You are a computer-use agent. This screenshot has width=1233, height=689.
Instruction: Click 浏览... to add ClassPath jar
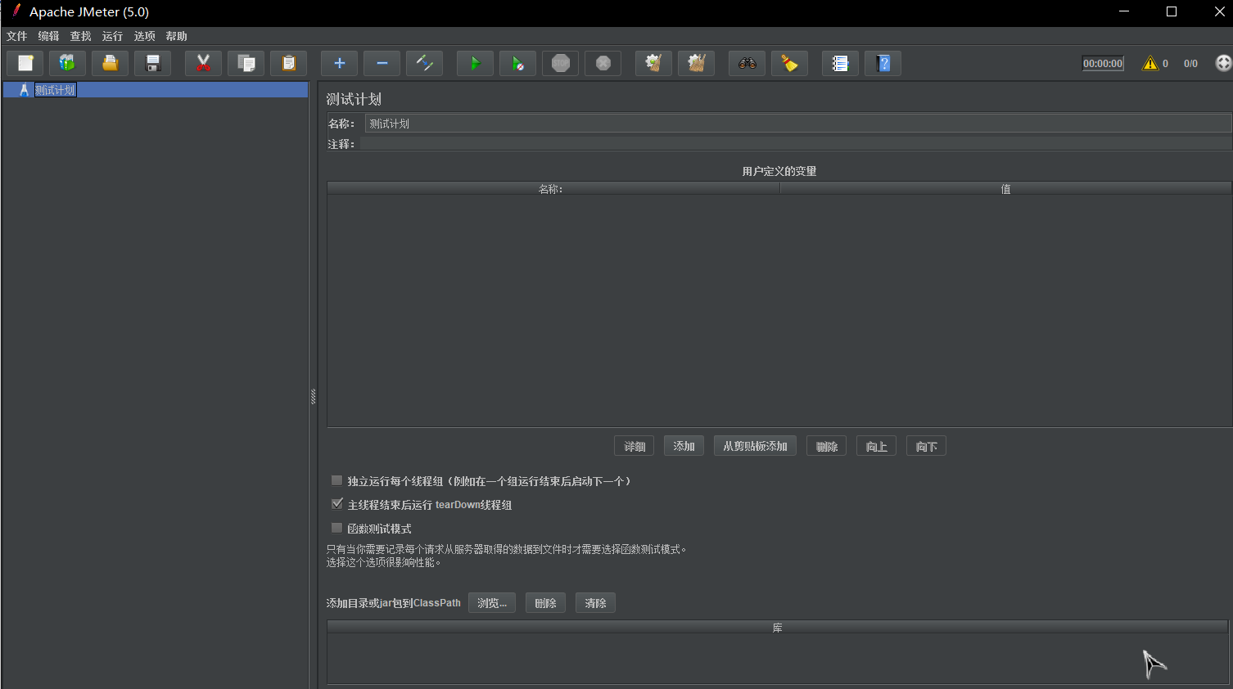[x=492, y=603]
